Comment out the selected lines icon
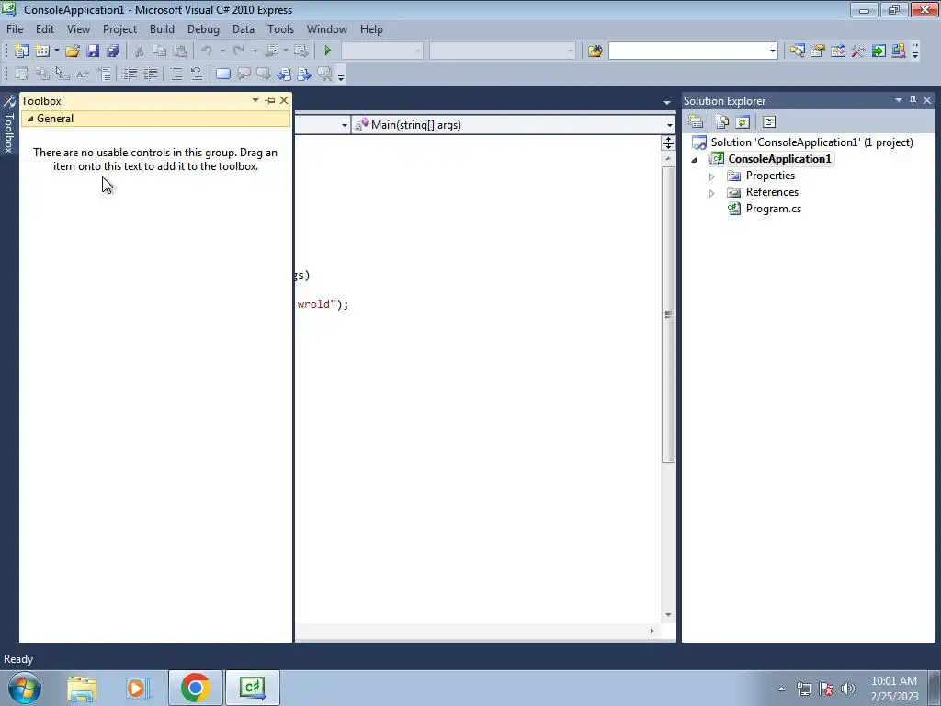Viewport: 941px width, 706px height. (176, 74)
